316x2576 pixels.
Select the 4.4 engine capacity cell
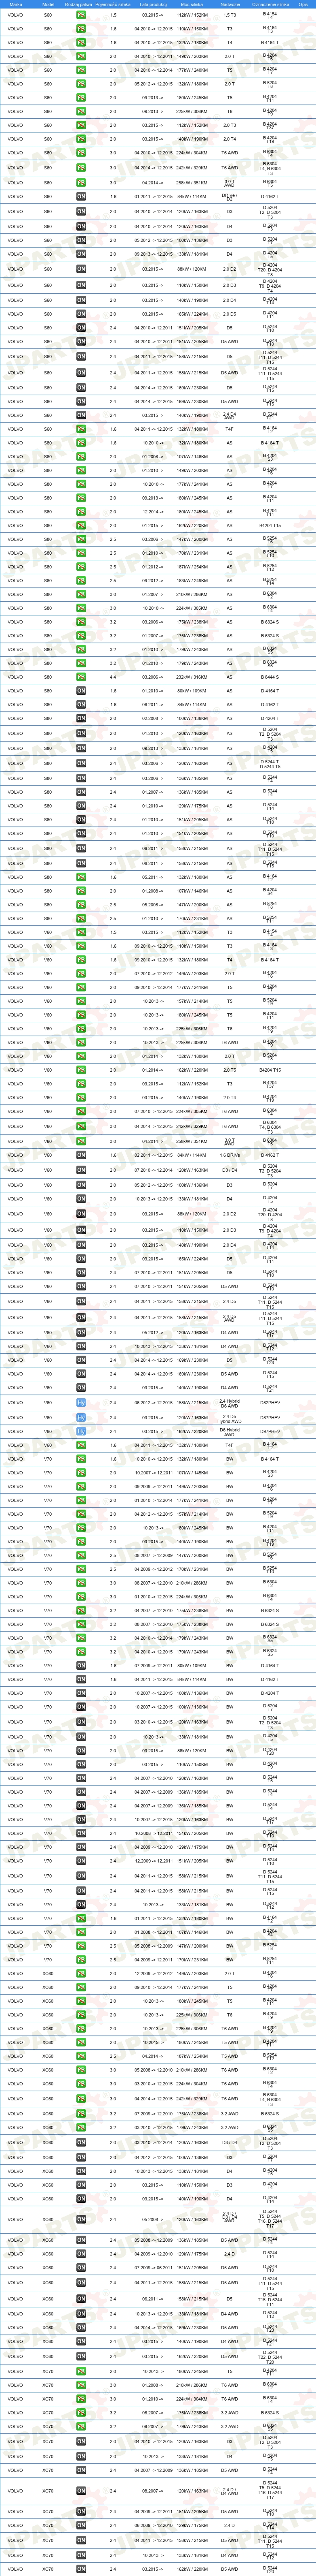tap(114, 677)
